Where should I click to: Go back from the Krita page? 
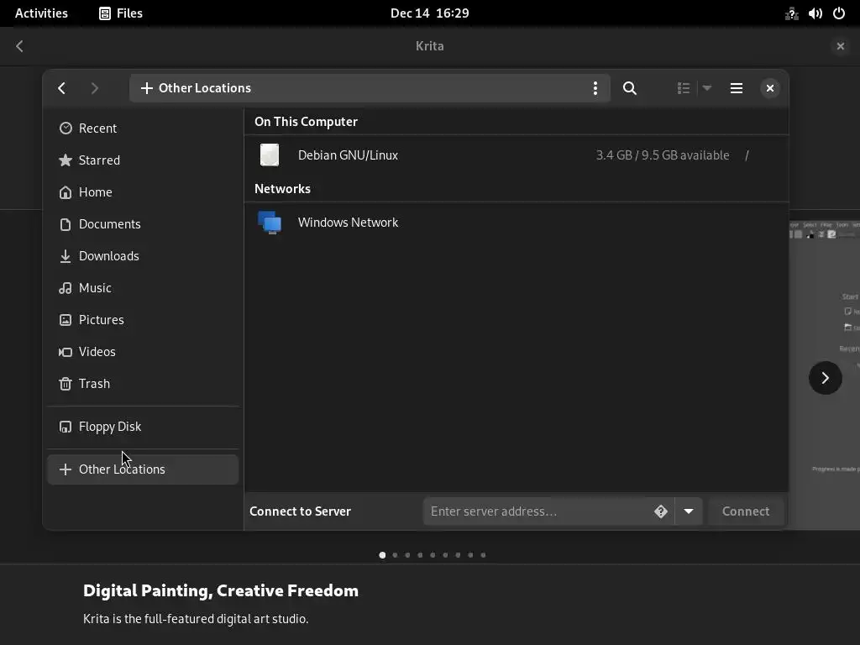20,46
